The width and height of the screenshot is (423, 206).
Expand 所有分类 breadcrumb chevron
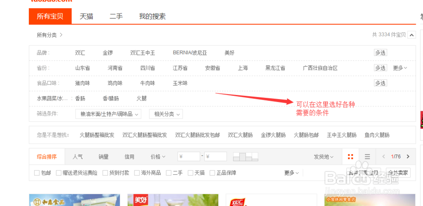61,35
